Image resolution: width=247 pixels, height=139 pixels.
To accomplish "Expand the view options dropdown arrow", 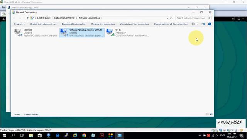I will [x=197, y=24].
